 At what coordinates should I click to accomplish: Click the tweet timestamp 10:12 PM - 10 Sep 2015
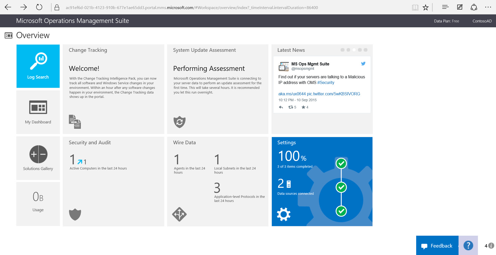coord(297,100)
